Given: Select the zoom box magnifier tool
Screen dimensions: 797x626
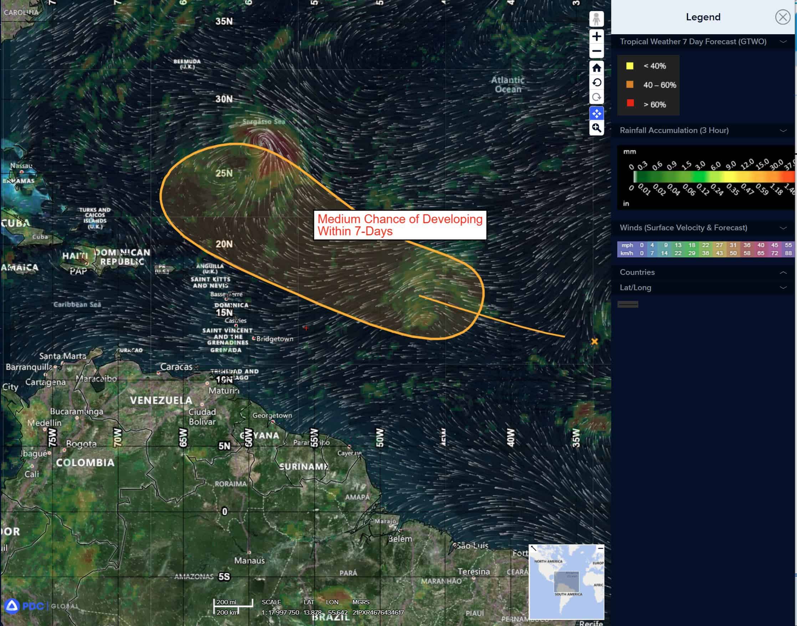Looking at the screenshot, I should click(597, 128).
